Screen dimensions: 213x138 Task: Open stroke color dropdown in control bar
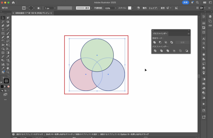click(x=34, y=8)
